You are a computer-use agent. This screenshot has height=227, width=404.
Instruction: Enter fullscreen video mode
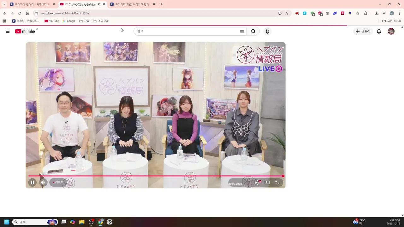pos(277,182)
